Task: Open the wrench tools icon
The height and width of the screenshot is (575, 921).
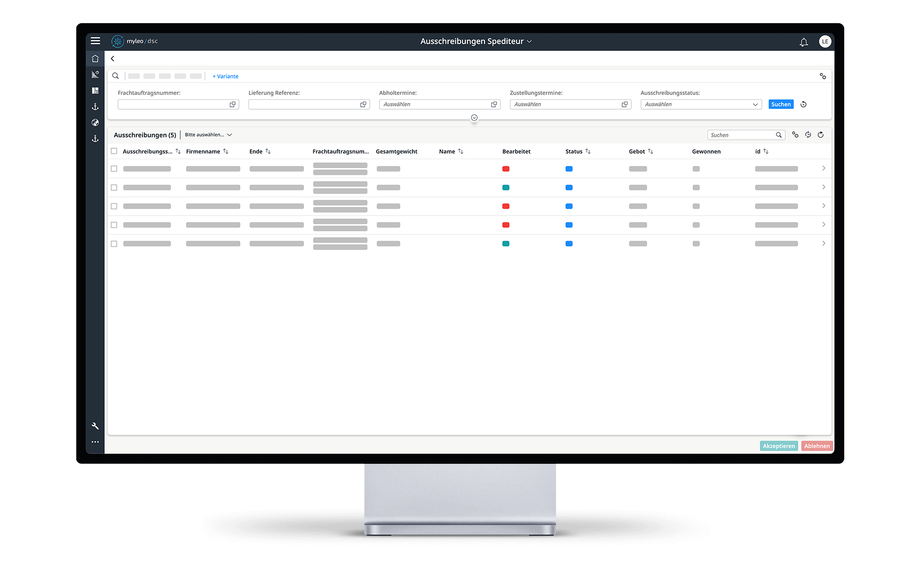Action: [95, 425]
